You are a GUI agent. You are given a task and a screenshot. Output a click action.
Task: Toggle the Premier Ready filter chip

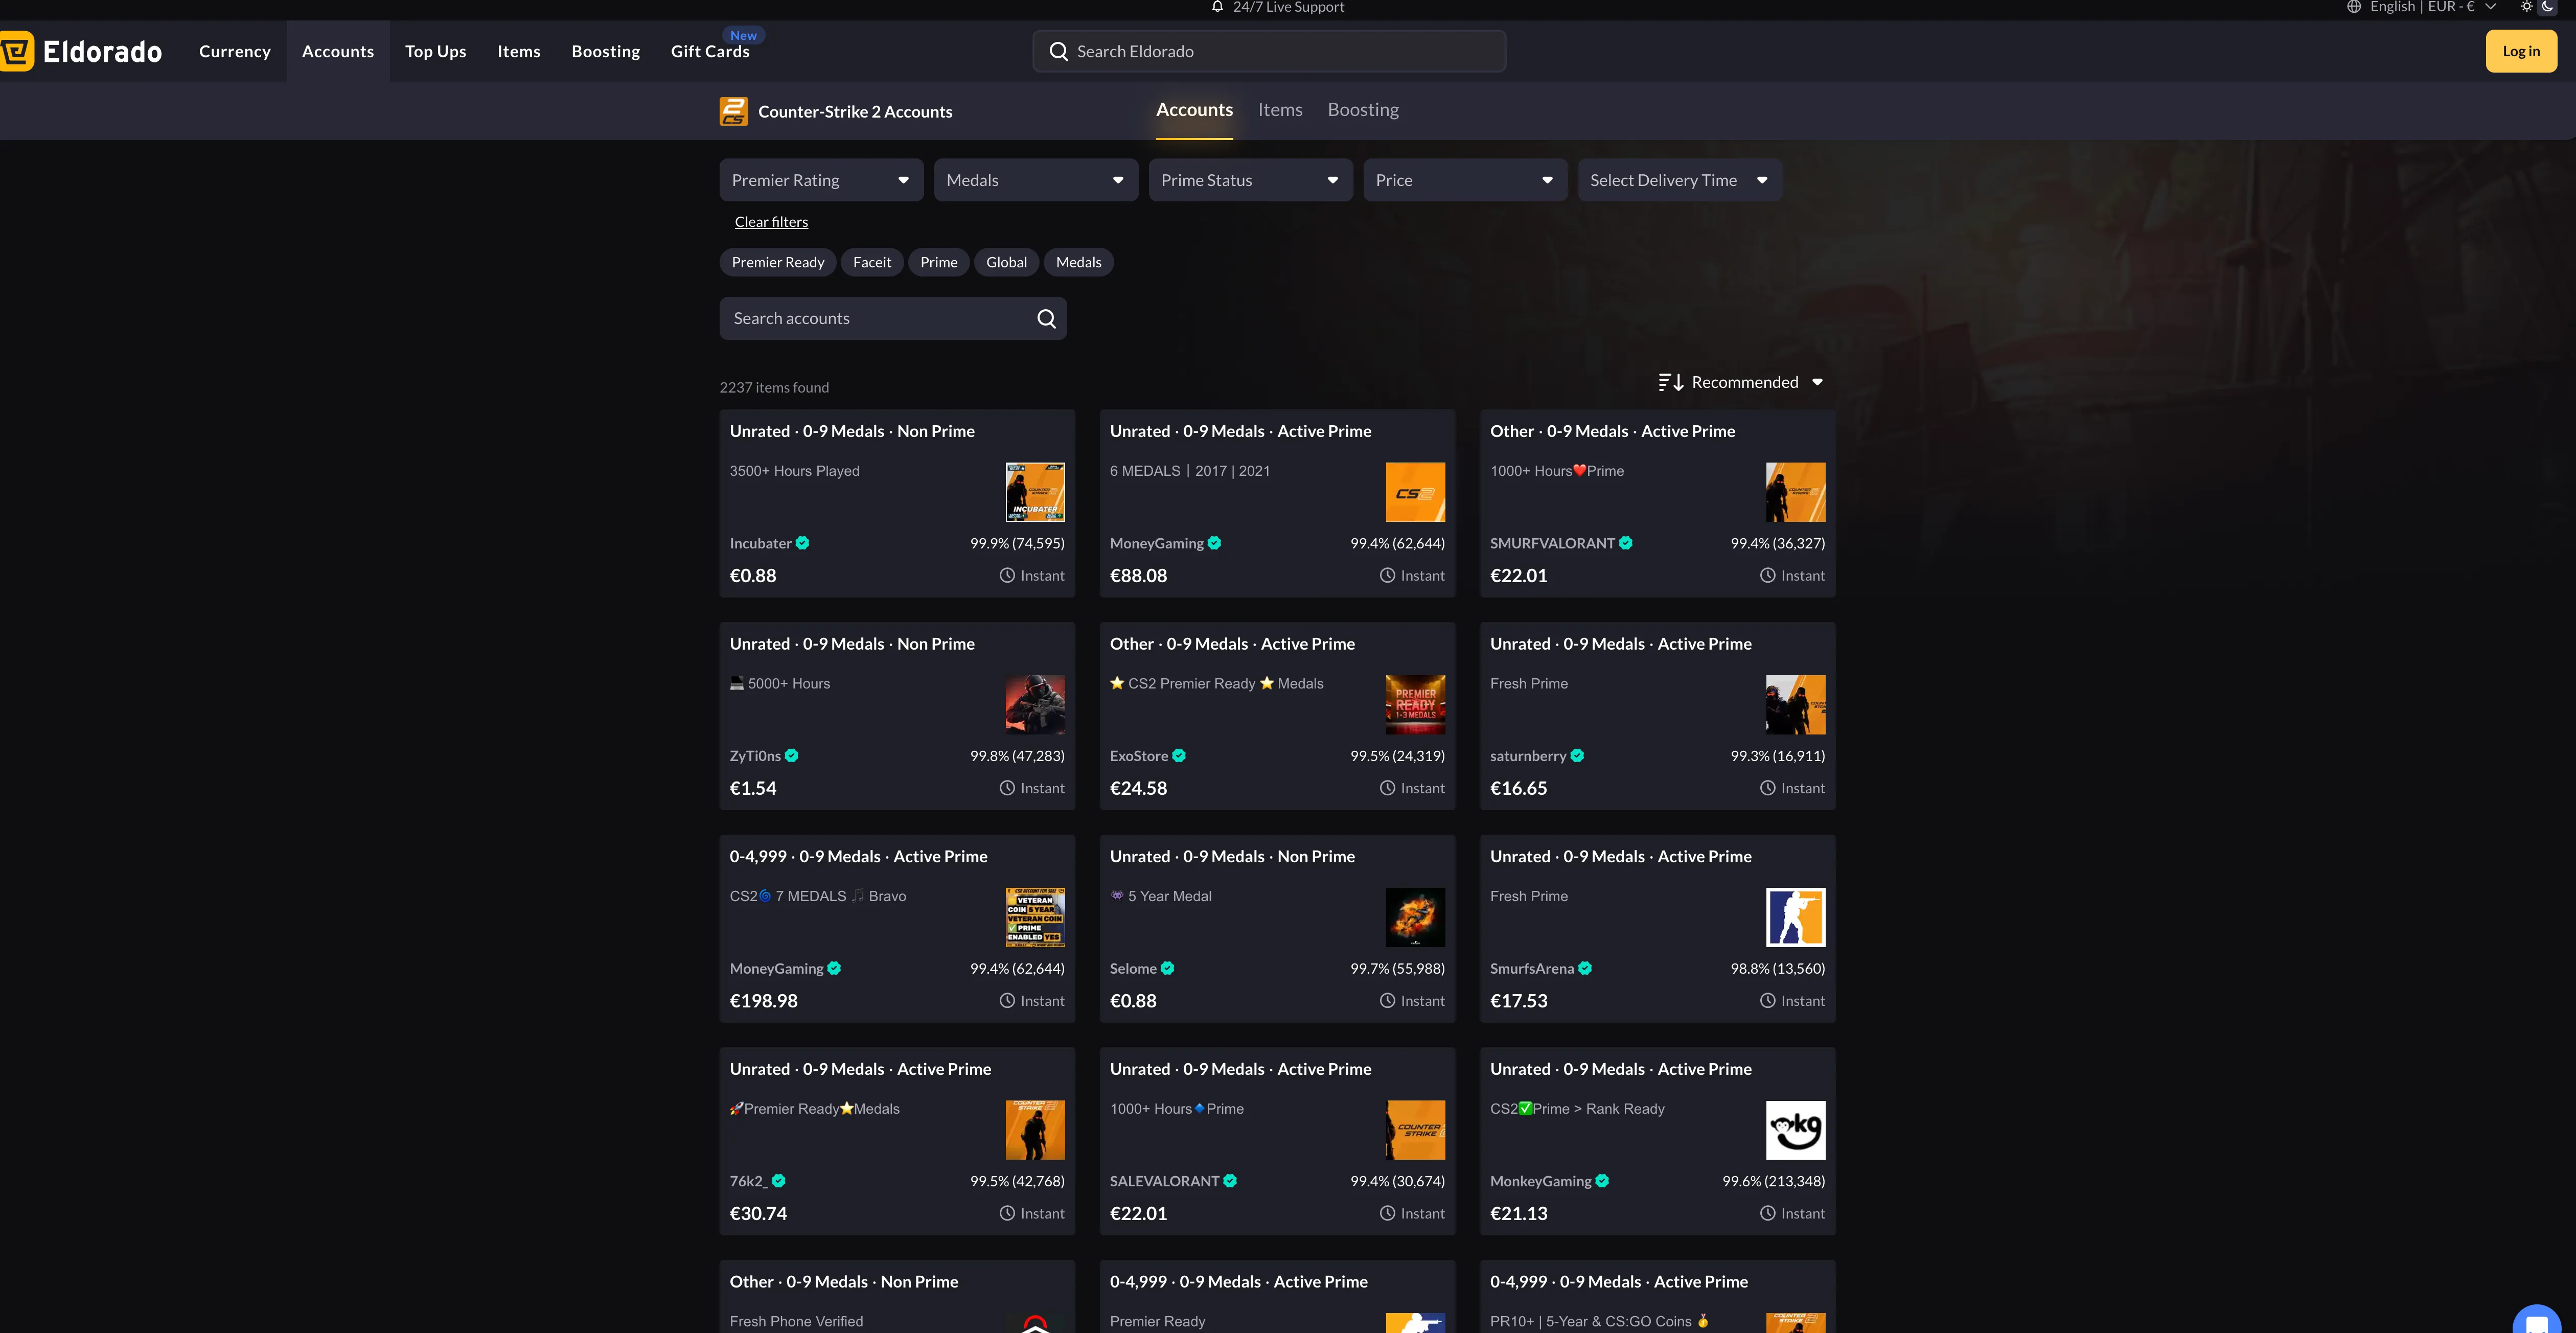777,262
